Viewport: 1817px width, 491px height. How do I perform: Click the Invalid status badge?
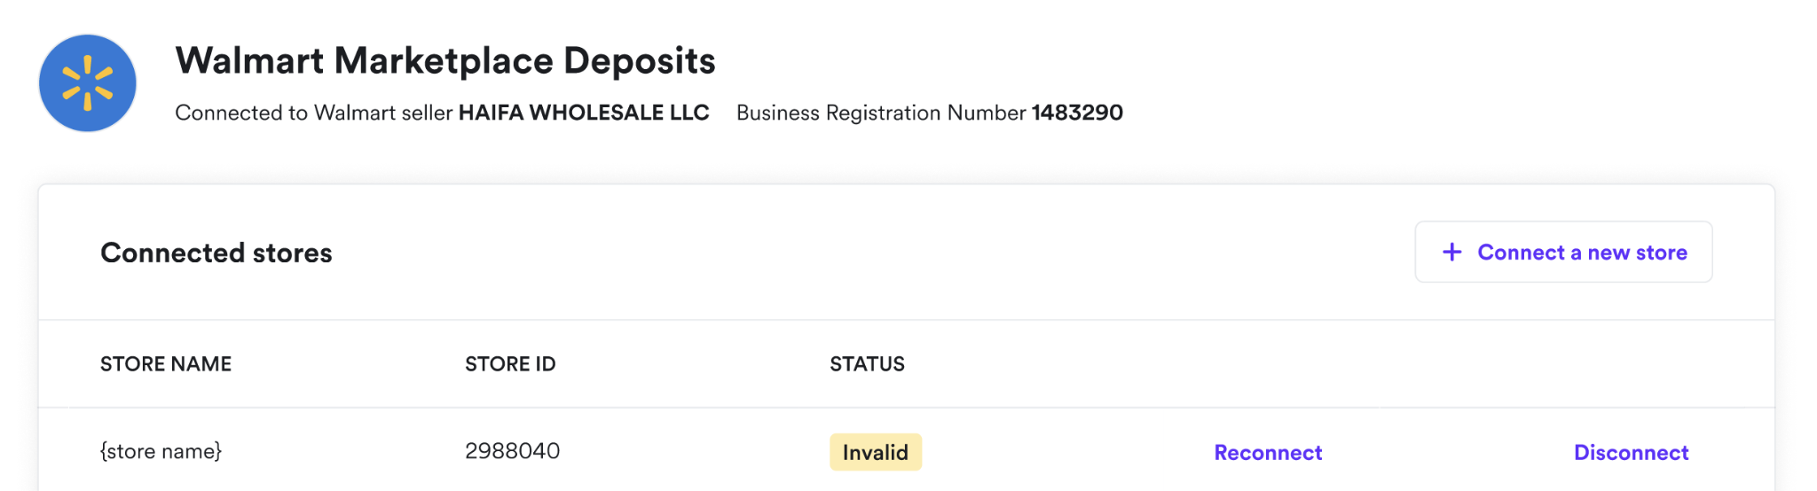click(x=876, y=452)
